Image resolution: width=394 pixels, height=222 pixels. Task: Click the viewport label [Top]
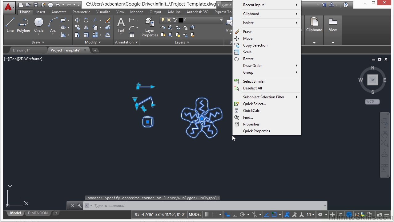(14, 59)
